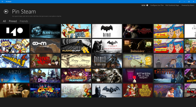The width and height of the screenshot is (196, 107).
Task: Toggle fullscreen with the diagonal arrows icon
Action: coord(180,2)
